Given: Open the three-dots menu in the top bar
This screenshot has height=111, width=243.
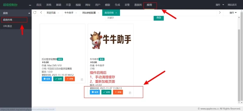Looking at the screenshot, I should tap(30, 5).
